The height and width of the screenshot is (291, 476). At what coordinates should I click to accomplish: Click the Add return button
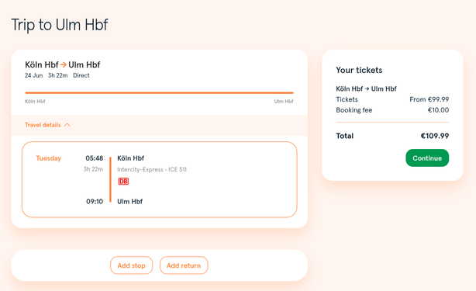coord(184,265)
